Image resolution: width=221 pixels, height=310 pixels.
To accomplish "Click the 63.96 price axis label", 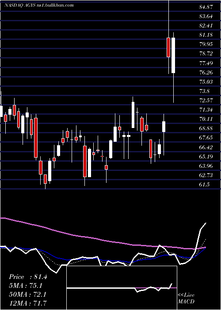I will [206, 166].
